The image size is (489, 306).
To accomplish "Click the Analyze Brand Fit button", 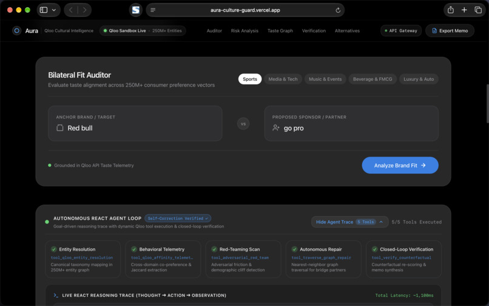I will pos(400,165).
